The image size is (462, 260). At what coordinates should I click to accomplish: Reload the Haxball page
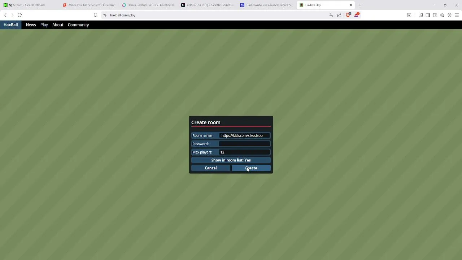[20, 15]
